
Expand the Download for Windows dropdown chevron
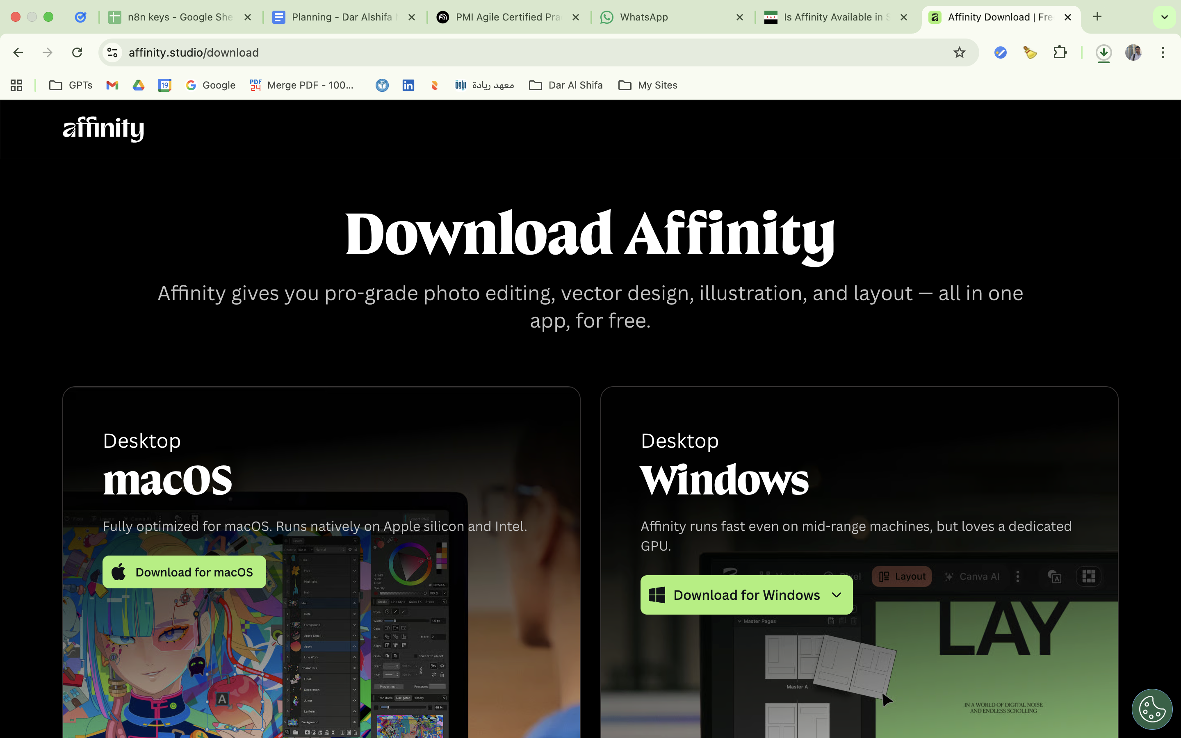[837, 595]
